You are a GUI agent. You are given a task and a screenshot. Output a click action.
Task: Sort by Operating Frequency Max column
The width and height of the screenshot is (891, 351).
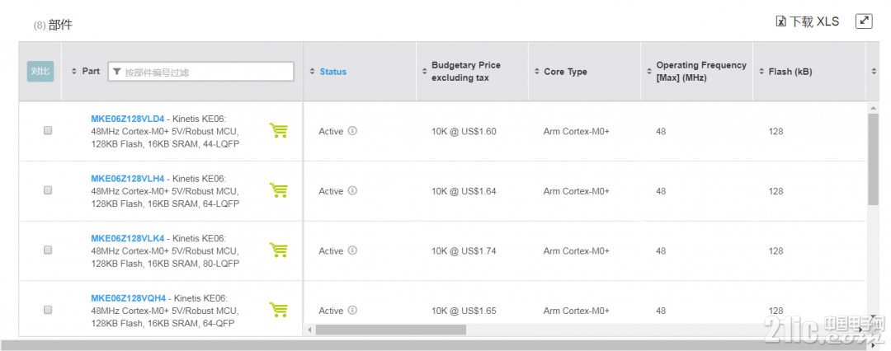[x=649, y=72]
